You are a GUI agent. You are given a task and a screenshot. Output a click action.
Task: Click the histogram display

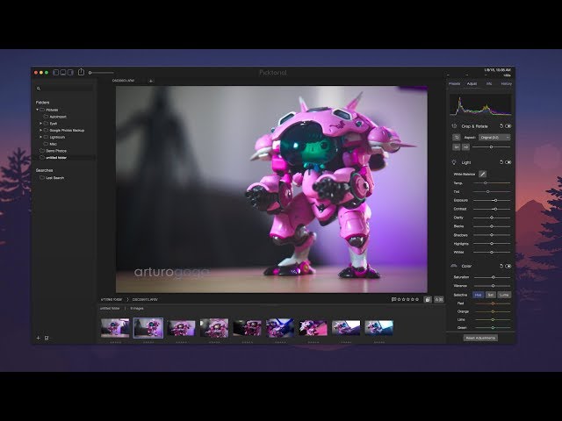point(480,105)
